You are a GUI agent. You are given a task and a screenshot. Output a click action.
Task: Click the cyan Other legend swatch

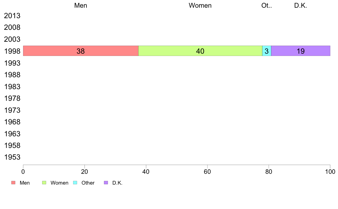click(x=75, y=183)
